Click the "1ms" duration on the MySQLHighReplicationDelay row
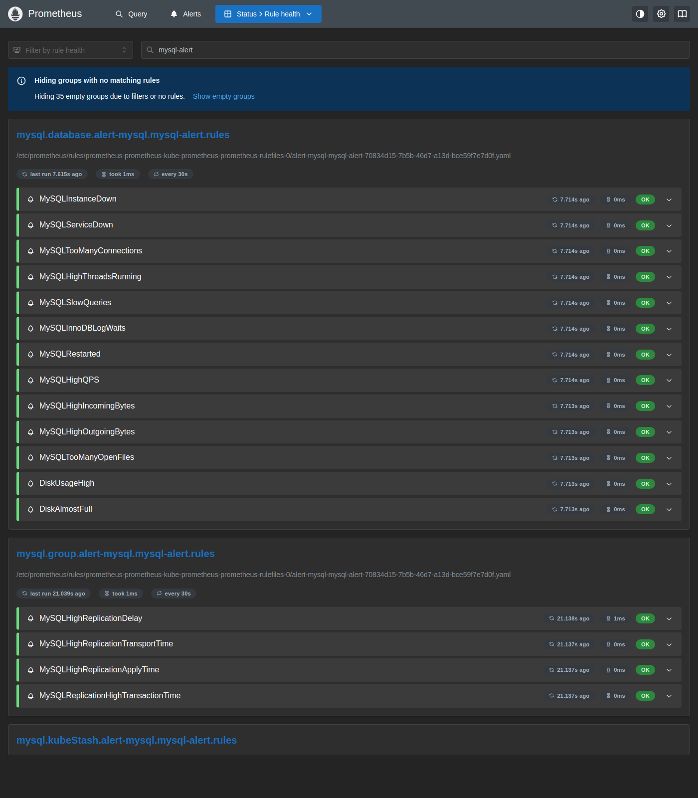The height and width of the screenshot is (798, 698). 616,618
